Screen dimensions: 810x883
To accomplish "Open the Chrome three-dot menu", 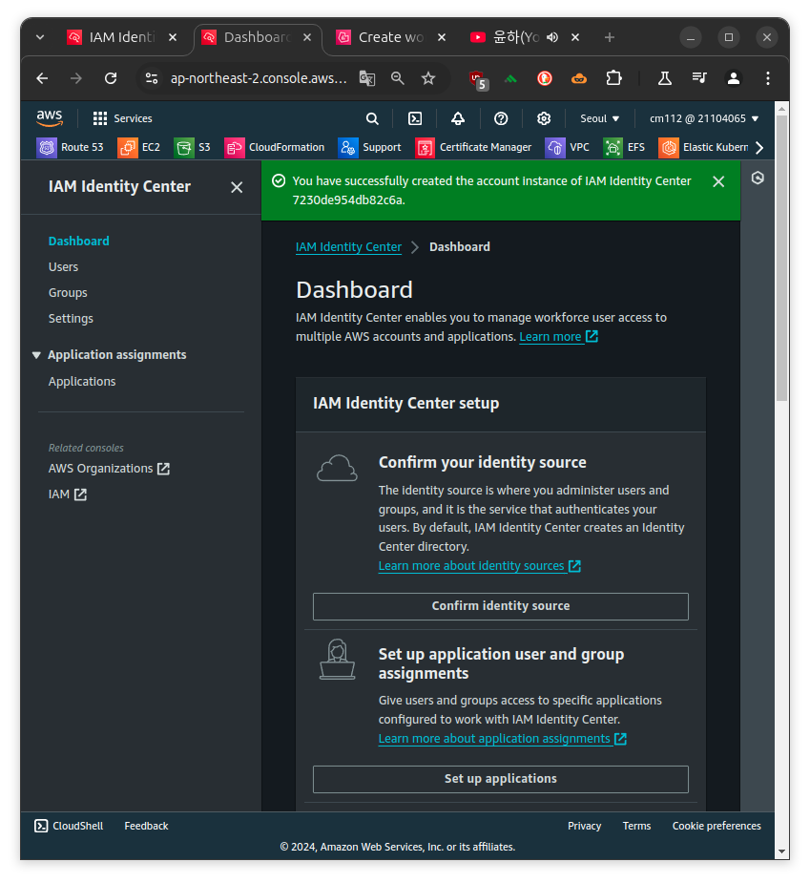I will pyautogui.click(x=768, y=78).
